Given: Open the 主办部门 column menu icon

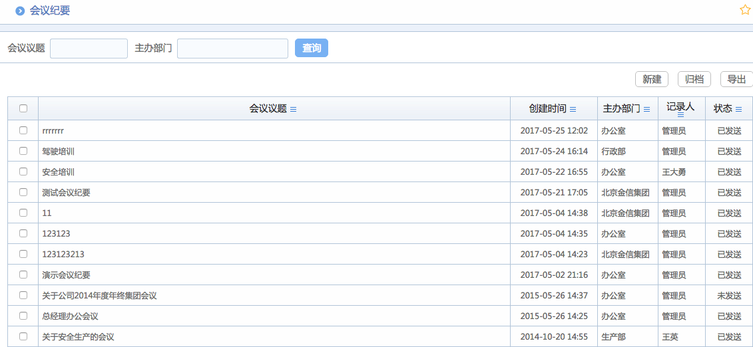Looking at the screenshot, I should (x=646, y=109).
